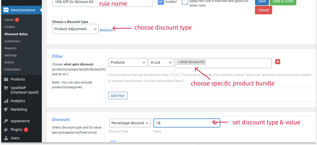This screenshot has height=145, width=317.
Task: Click the discount Value input field
Action: [x=186, y=123]
